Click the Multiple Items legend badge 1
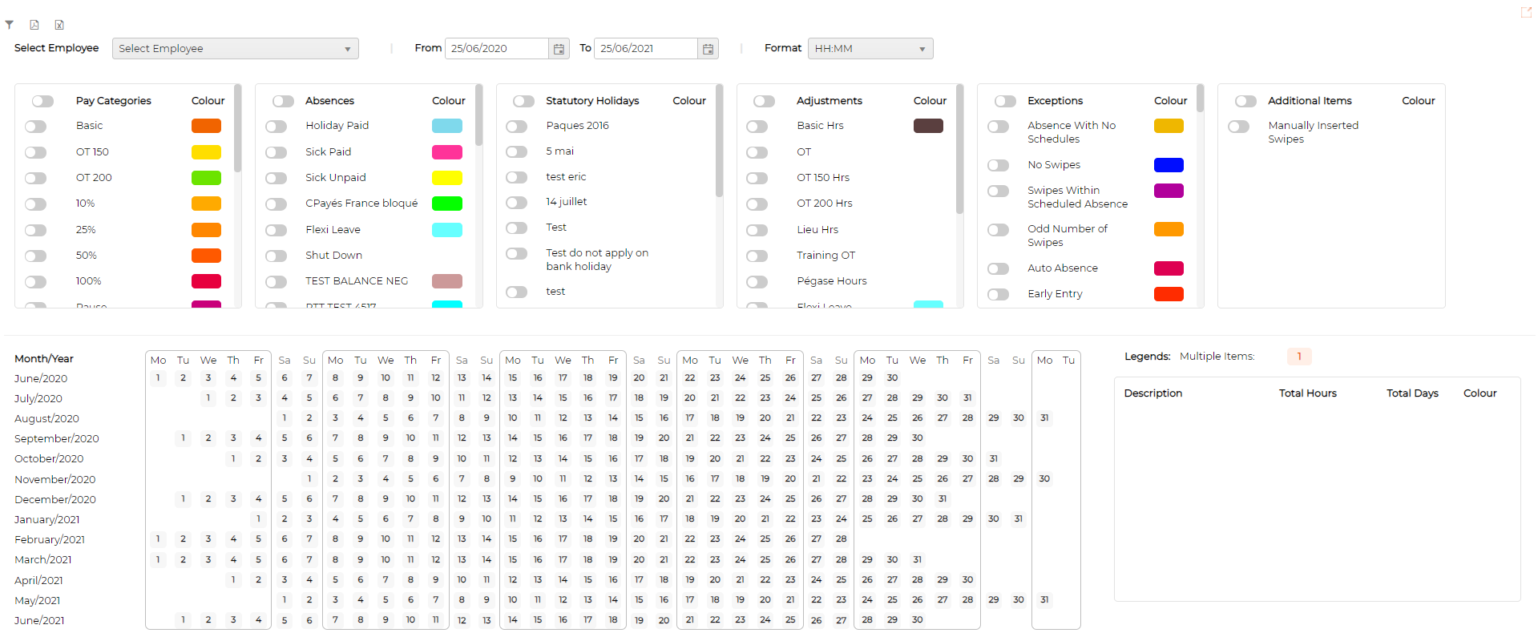The width and height of the screenshot is (1538, 641). point(1299,357)
